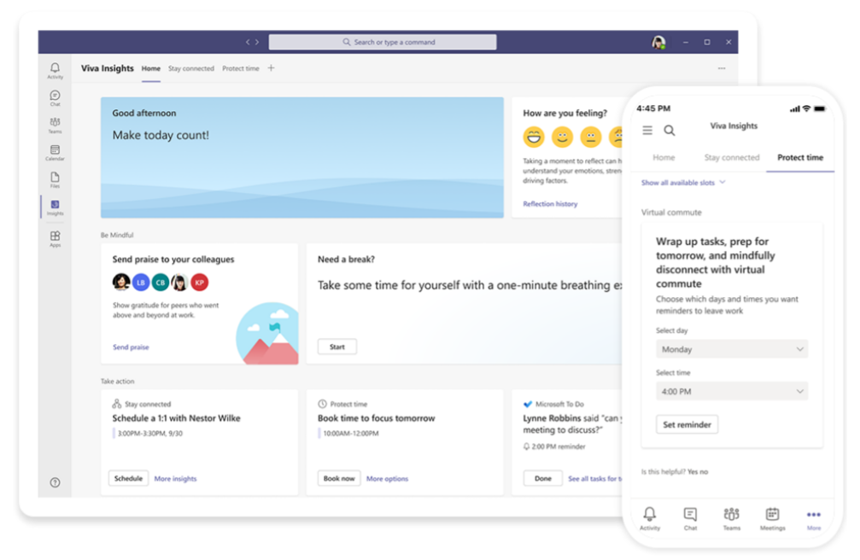This screenshot has width=860, height=560.
Task: Click Book time to focus tomorrow
Action: point(377,418)
